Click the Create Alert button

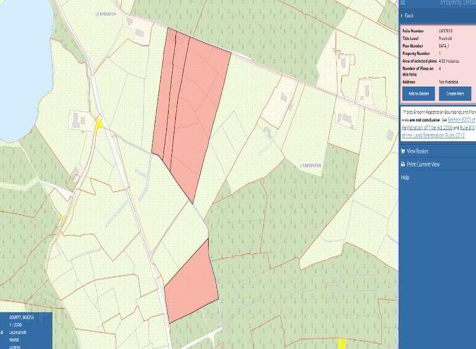point(455,94)
